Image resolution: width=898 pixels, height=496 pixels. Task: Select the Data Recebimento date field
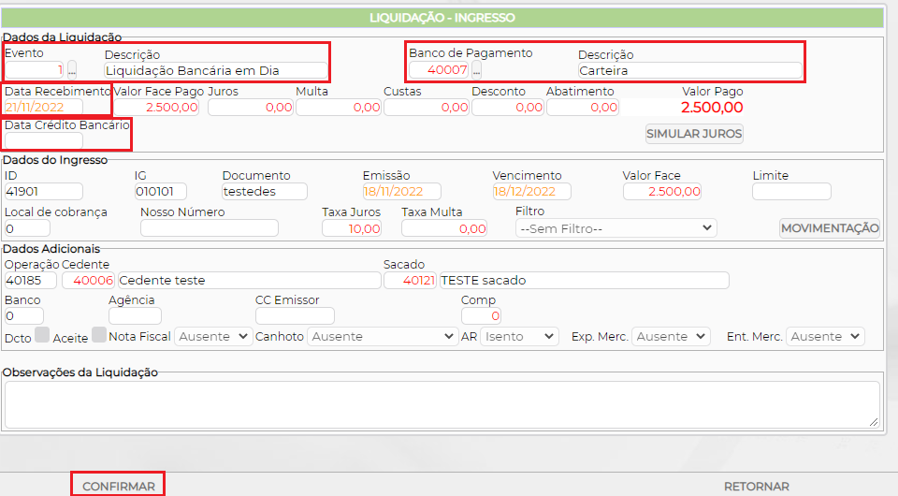click(56, 108)
